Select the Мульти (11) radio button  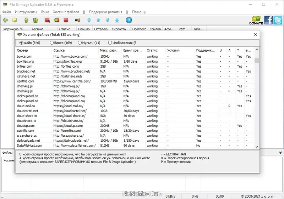tap(80, 43)
